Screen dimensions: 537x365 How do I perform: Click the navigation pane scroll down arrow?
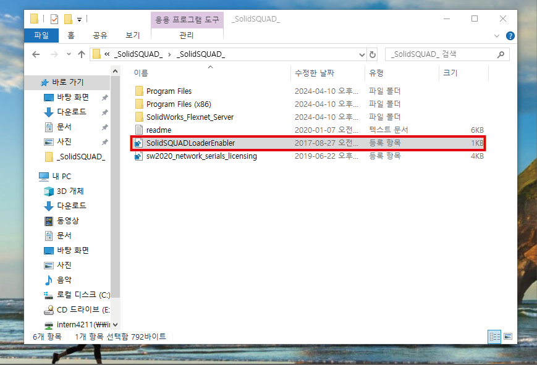(116, 325)
